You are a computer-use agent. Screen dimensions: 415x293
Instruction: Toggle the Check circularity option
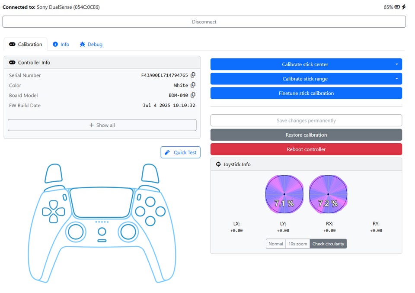(x=328, y=244)
